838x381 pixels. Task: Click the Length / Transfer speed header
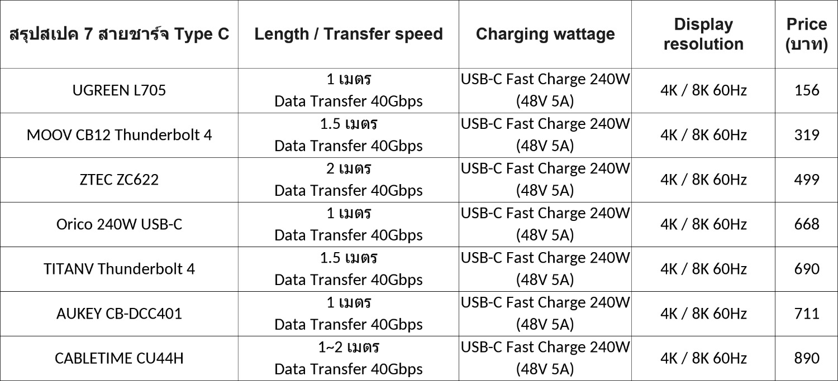(349, 34)
